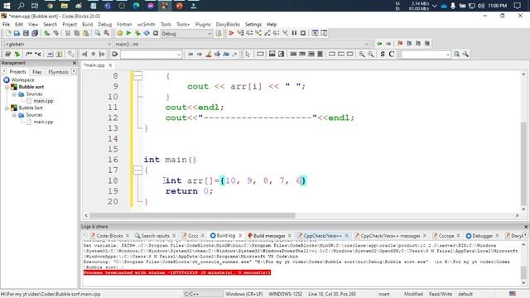Start debugging with red arrow

coord(232,33)
